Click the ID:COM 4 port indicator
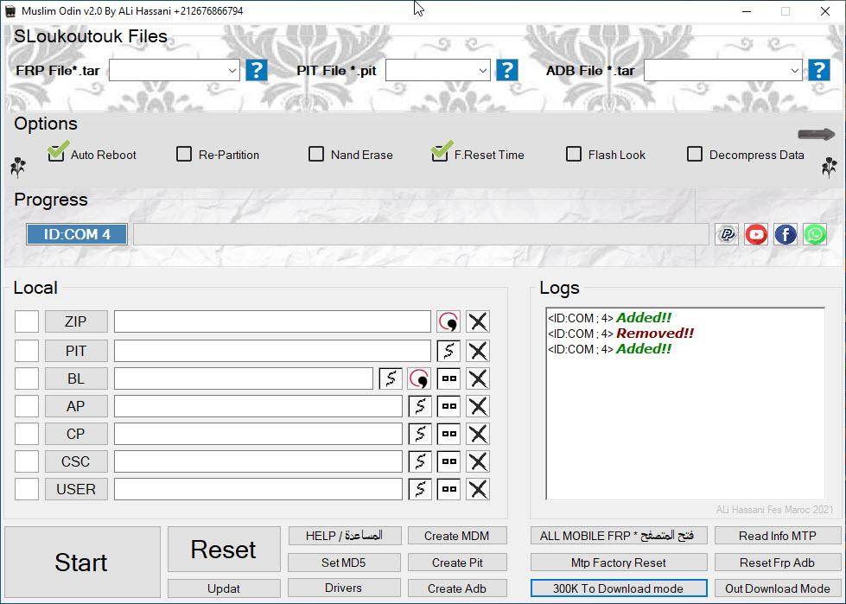 click(77, 234)
